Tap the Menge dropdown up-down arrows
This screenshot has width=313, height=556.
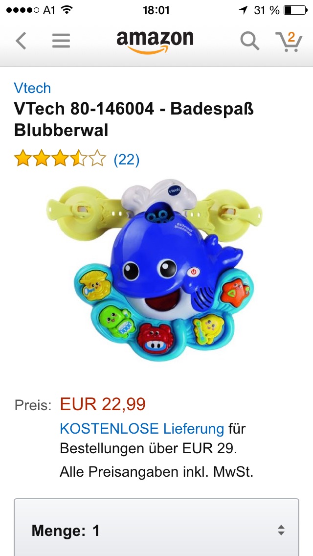(x=281, y=530)
